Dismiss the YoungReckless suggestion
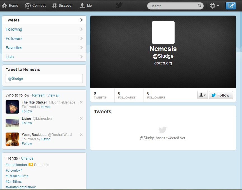The image size is (242, 190). [81, 134]
